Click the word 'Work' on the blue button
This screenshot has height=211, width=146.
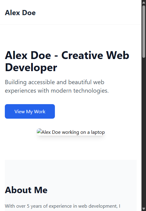[40, 112]
